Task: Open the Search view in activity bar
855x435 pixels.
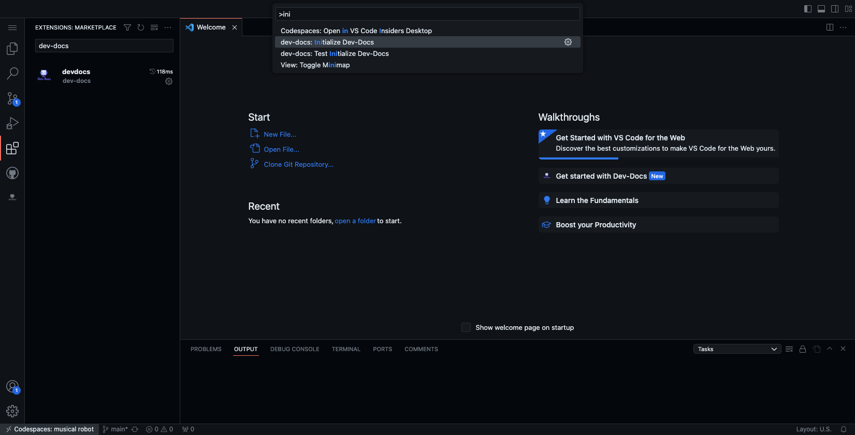Action: click(12, 74)
